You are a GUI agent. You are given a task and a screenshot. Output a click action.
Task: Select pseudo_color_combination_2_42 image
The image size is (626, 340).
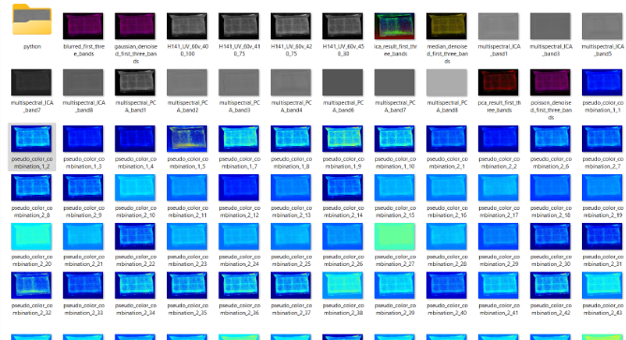click(550, 285)
